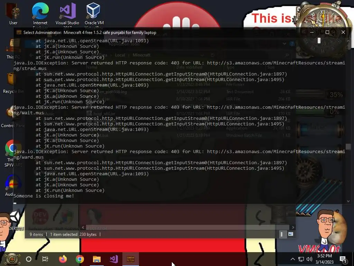This screenshot has height=266, width=354.
Task: Open the Action Center notifications icon
Action: pos(343,259)
